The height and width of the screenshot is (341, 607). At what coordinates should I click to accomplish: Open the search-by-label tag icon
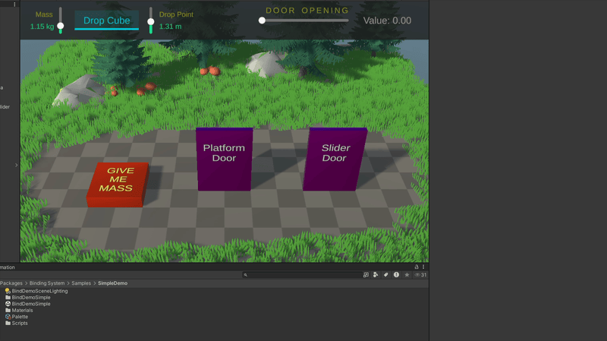pos(385,275)
